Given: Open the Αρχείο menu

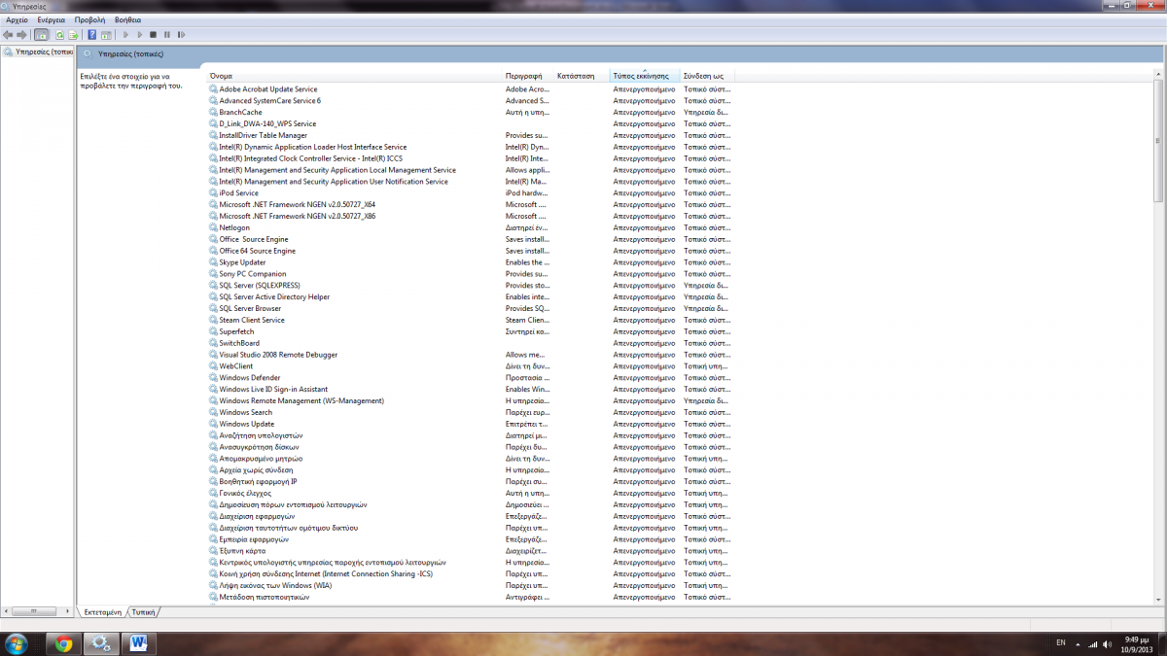Looking at the screenshot, I should point(17,19).
